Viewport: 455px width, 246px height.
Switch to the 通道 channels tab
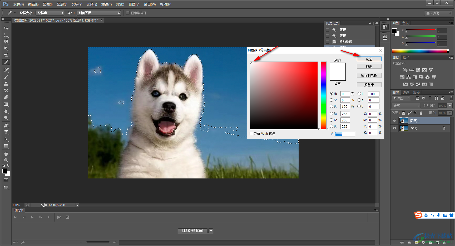(406, 92)
